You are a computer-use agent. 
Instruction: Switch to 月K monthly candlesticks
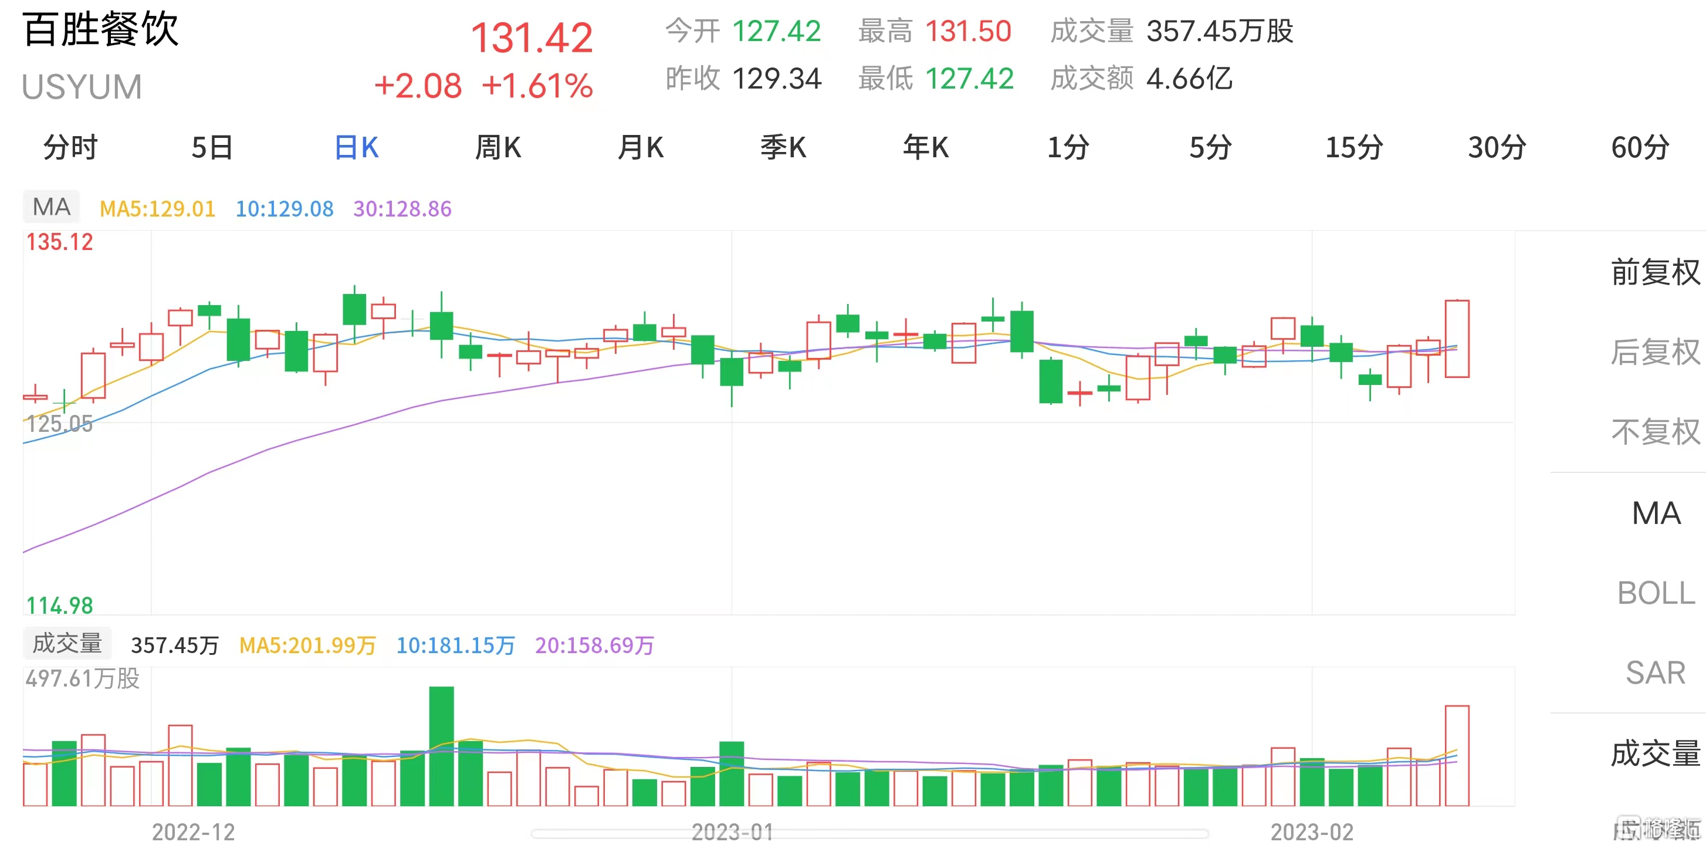point(641,147)
